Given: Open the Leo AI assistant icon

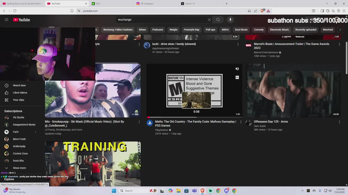Looking at the screenshot, I should point(333,11).
